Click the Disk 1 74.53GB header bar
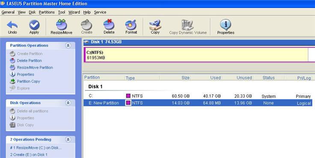Image resolution: width=315 pixels, height=158 pixels. point(199,42)
